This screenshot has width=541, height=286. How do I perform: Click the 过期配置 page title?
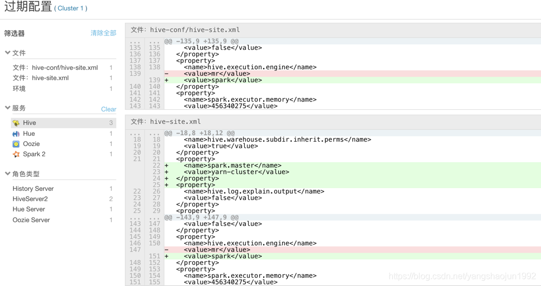pos(28,6)
